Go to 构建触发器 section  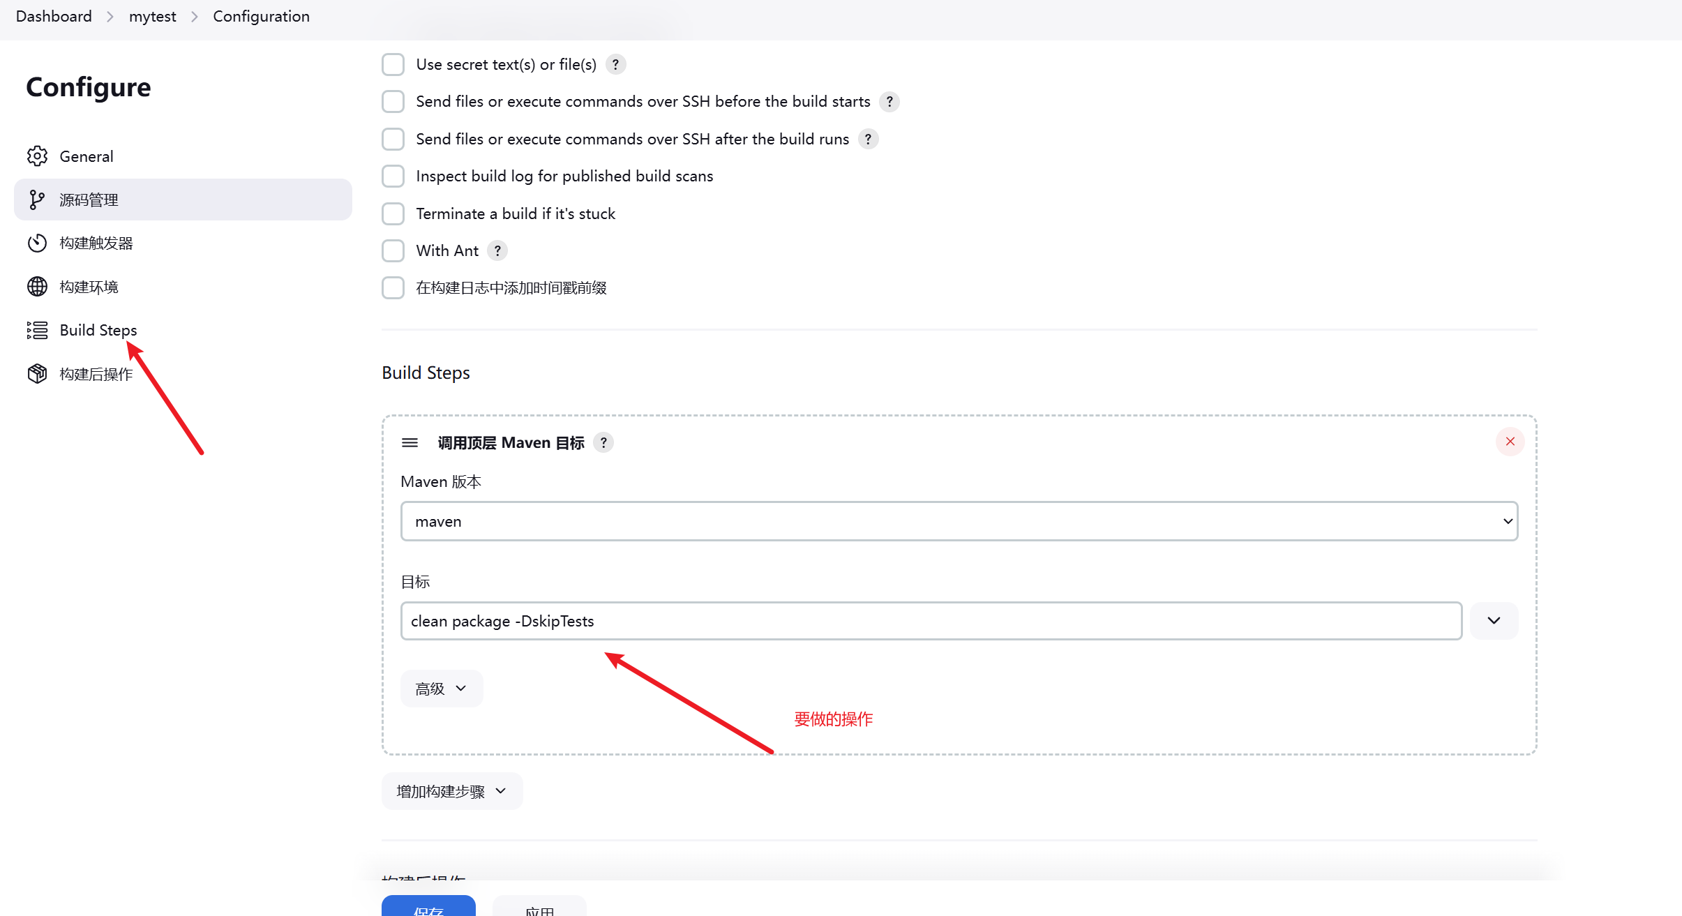pyautogui.click(x=183, y=243)
